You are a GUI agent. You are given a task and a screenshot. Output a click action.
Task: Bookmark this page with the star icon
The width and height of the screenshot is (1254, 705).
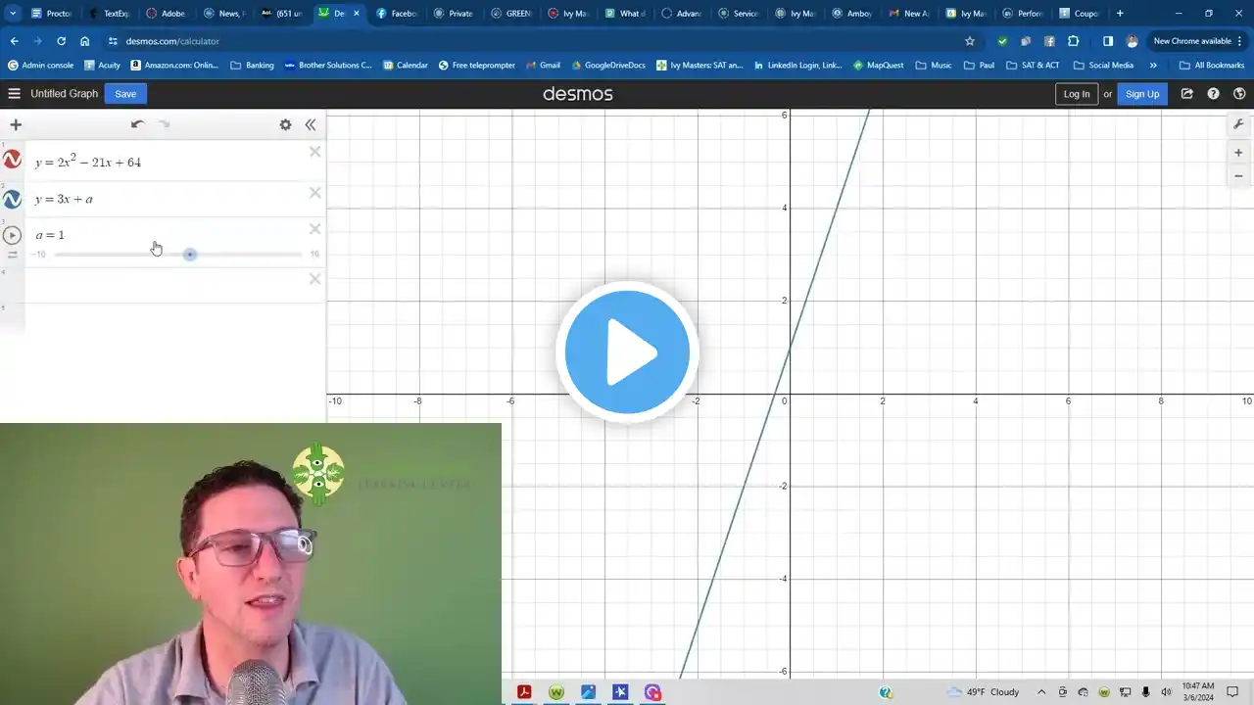click(970, 41)
